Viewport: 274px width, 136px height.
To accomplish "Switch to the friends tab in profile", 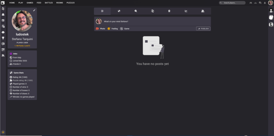I will click(203, 11).
